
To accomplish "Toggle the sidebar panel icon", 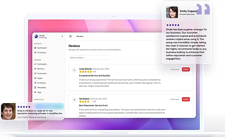I will tap(70, 36).
